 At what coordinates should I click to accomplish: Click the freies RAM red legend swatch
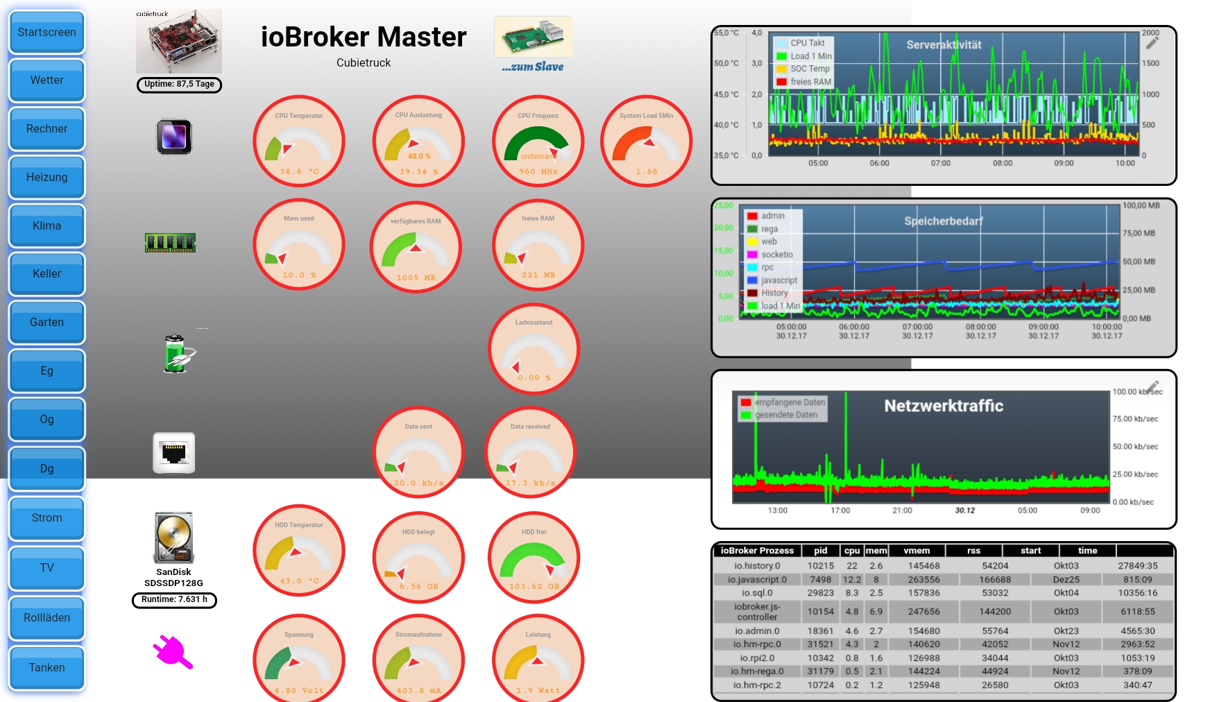pos(781,82)
